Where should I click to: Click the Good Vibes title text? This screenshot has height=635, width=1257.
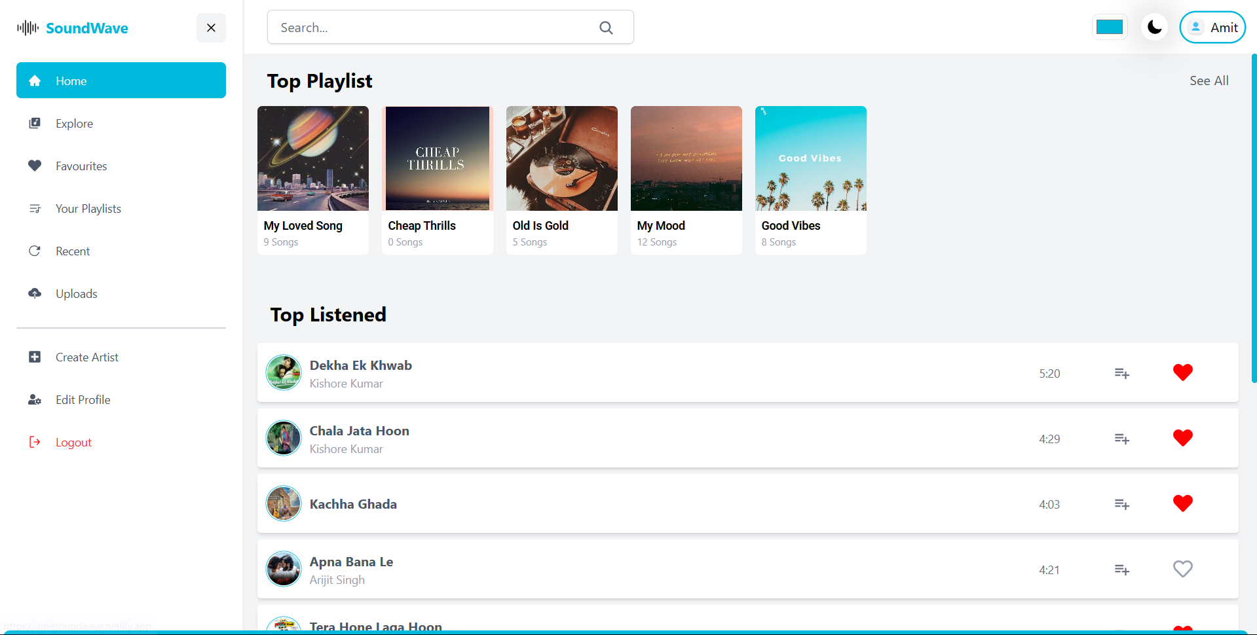point(791,226)
